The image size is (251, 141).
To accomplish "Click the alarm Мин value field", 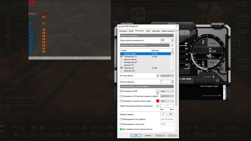I will [x=163, y=106].
